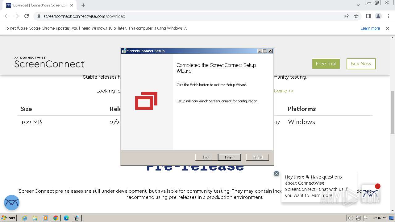
Task: Click the Action Center flag icon
Action: pyautogui.click(x=366, y=218)
